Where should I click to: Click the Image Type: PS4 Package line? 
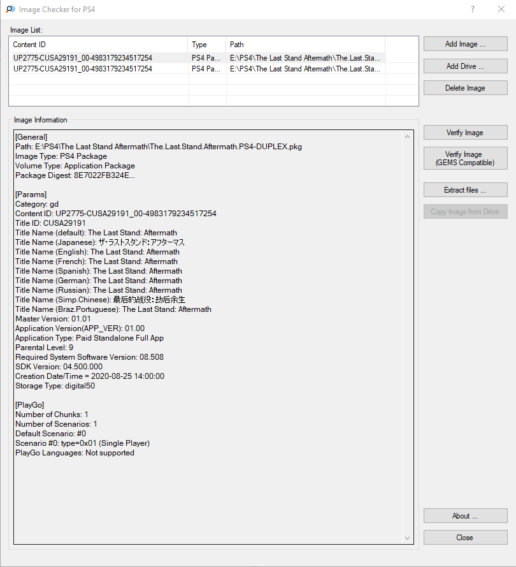pyautogui.click(x=61, y=156)
